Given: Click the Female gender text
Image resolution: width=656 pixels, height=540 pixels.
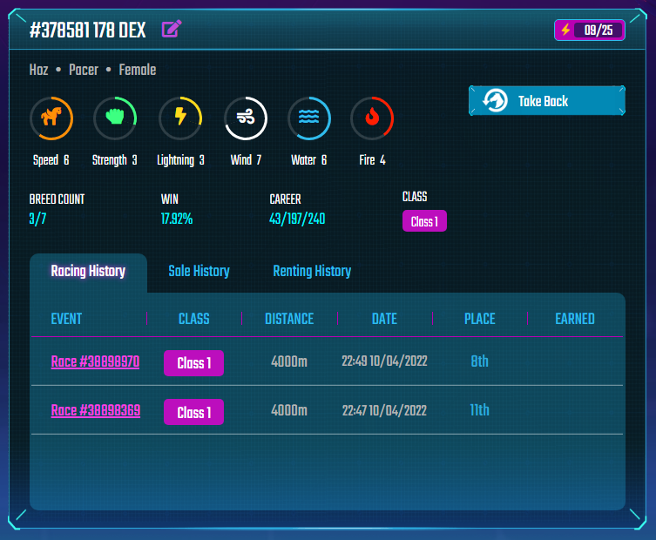Looking at the screenshot, I should [x=138, y=70].
